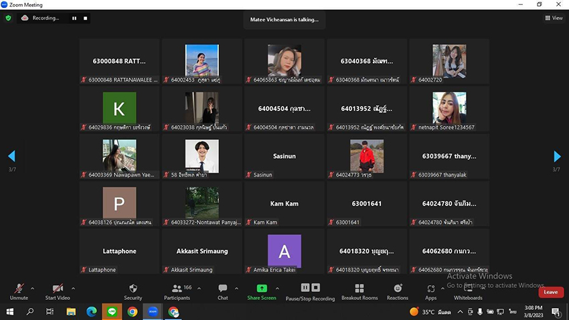Select the 63039667 thanyalak tile
Image resolution: width=569 pixels, height=320 pixels.
[x=449, y=157]
